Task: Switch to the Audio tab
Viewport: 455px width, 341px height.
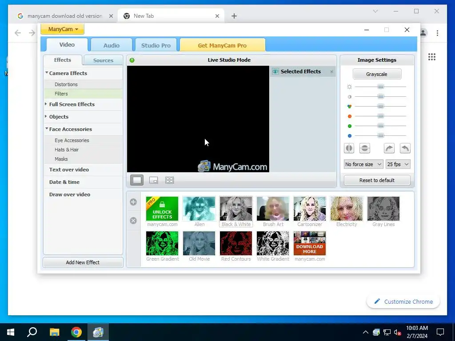Action: coord(112,45)
